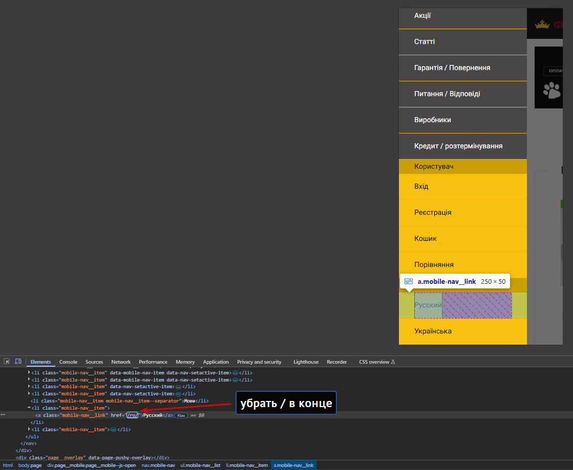Expand the first data-mobile-nav-item li node
Viewport: 573px width, 470px height.
(29, 372)
